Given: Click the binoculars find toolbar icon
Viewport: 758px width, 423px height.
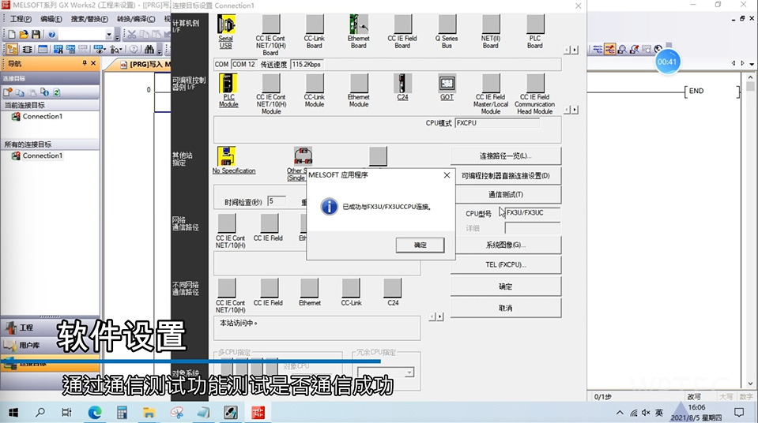Looking at the screenshot, I should [x=149, y=49].
